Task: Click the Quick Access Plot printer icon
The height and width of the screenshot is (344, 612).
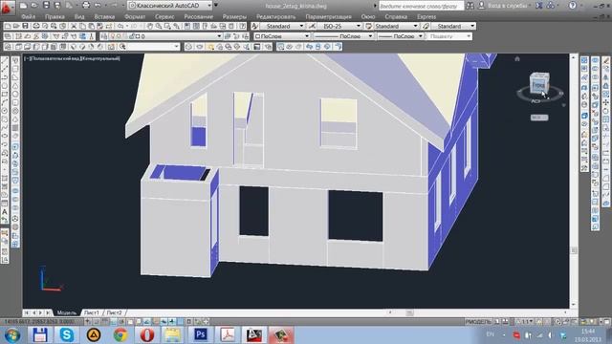Action: [x=86, y=6]
